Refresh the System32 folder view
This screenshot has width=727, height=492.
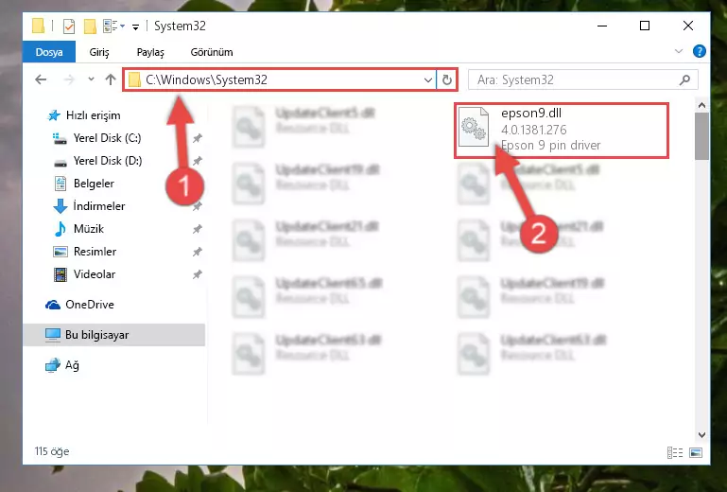[446, 79]
